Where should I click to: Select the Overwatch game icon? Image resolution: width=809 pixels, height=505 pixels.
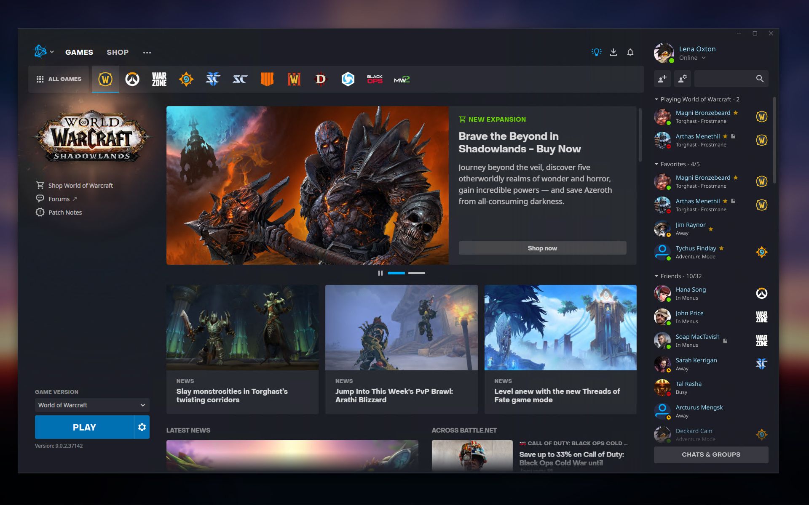[132, 79]
